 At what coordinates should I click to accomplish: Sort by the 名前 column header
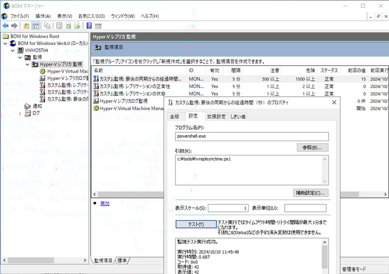139,71
